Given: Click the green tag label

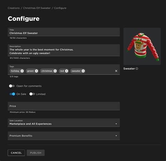Looking at the screenshot, I should (x=30, y=71).
